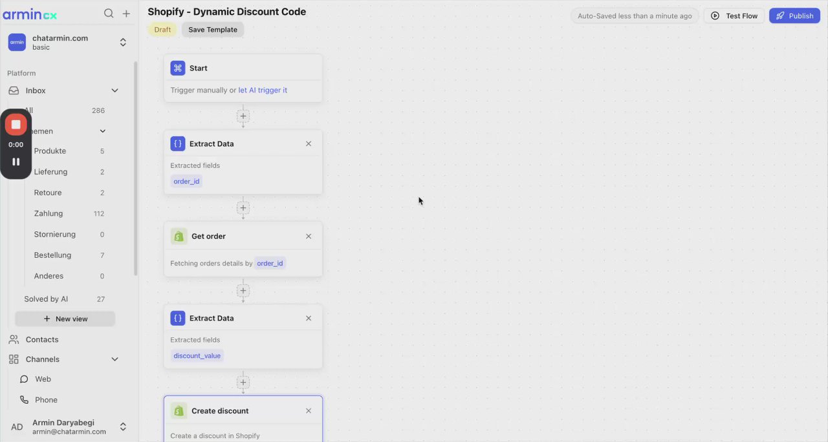
Task: Click the Web chat bubble icon
Action: click(24, 379)
